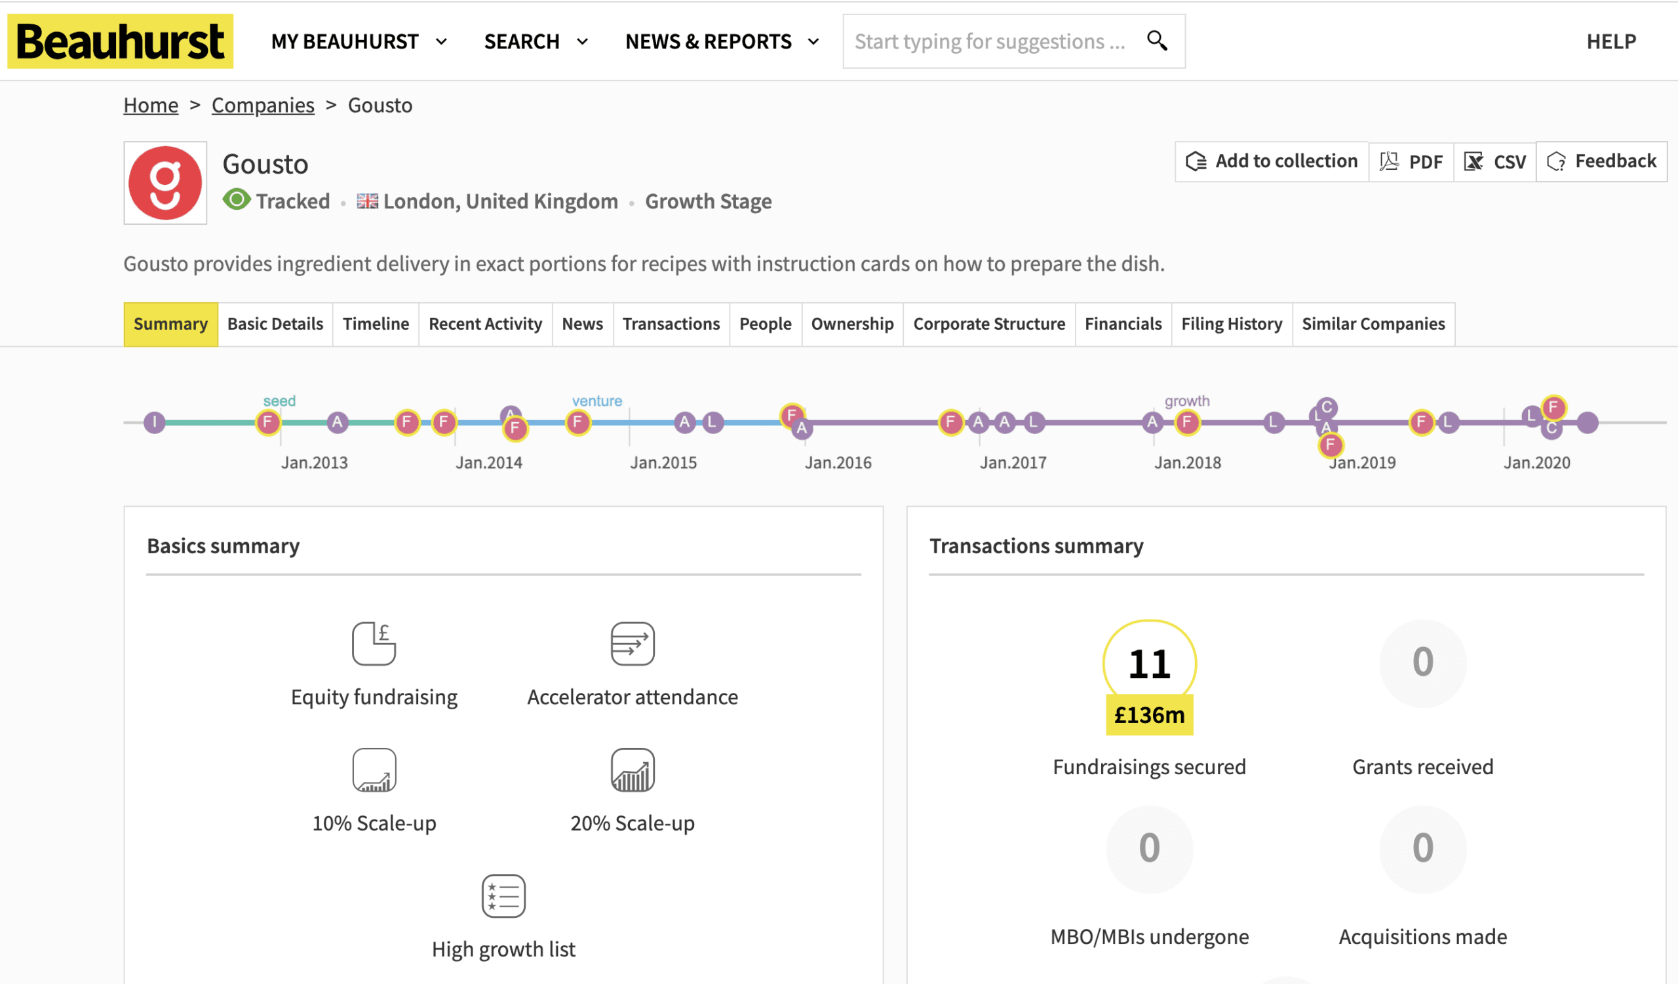Screen dimensions: 1678x984
Task: Click the F marker under growth label
Action: coord(1186,422)
